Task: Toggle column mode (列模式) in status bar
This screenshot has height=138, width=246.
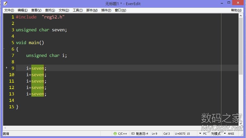Action: [215, 134]
